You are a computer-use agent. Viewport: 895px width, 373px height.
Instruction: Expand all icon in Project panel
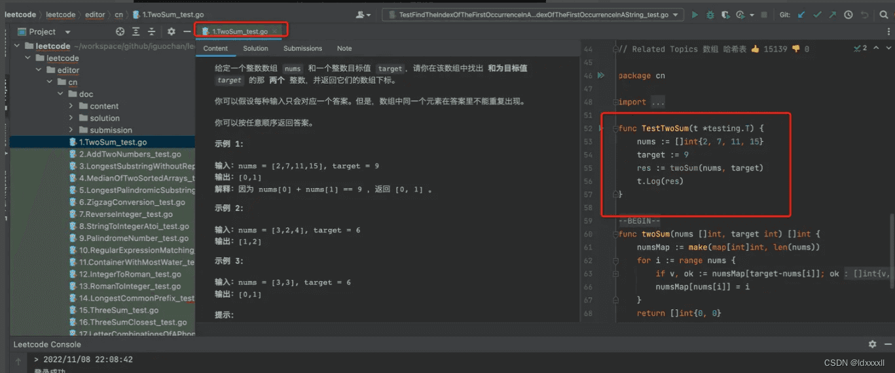[x=136, y=31]
